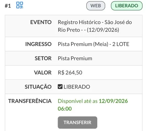Click the WEB badge

coord(96,6)
